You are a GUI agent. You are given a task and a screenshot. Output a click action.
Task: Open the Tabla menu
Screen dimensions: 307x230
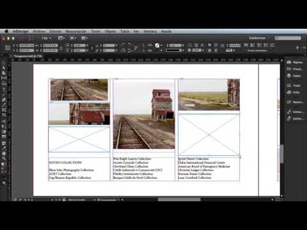pyautogui.click(x=125, y=31)
